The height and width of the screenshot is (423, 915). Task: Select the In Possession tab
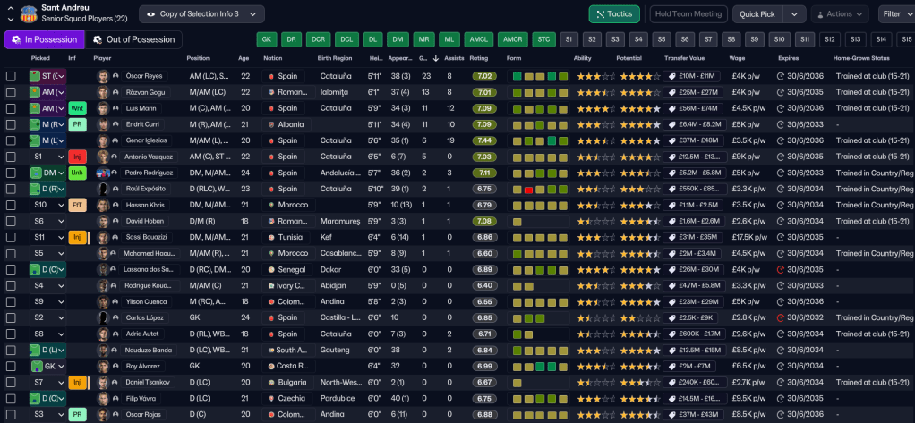(44, 39)
